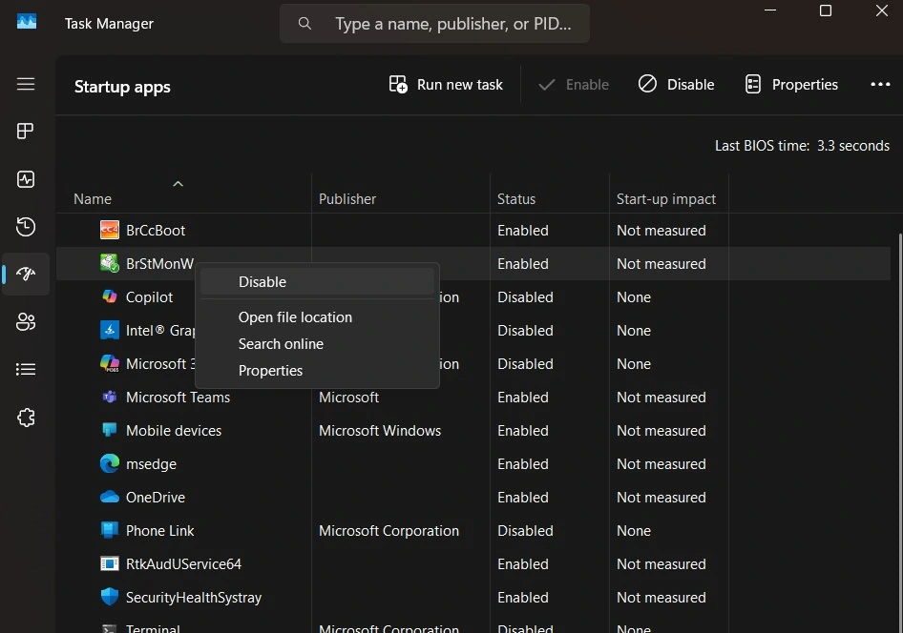Open the Performance view icon
This screenshot has height=633, width=903.
click(26, 179)
